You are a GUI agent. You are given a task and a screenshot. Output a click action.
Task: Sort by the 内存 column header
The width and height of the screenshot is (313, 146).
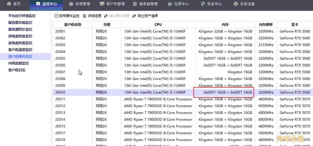tap(225, 25)
